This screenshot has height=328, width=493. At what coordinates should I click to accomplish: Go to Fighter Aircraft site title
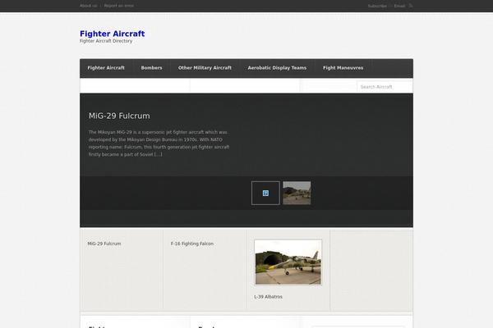pos(113,34)
